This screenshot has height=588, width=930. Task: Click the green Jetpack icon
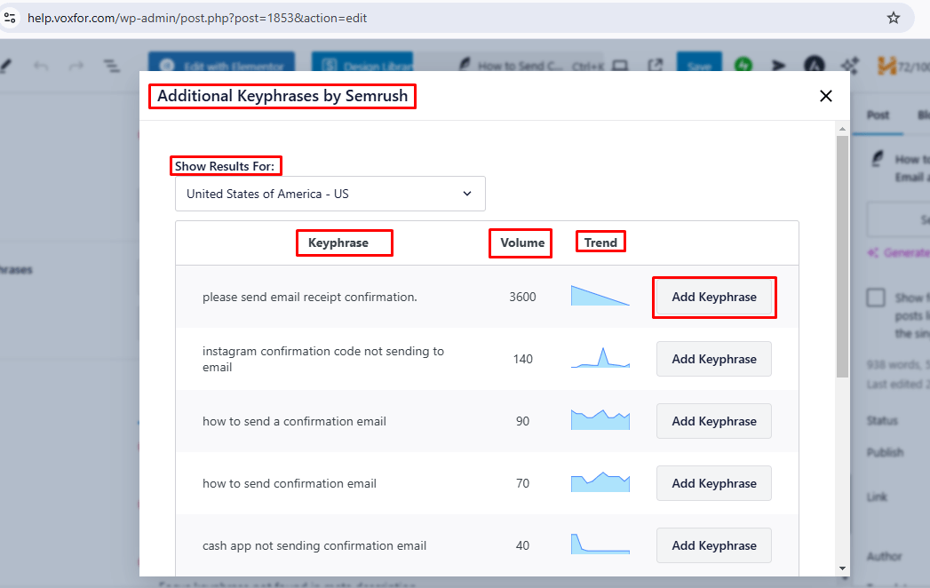coord(743,65)
